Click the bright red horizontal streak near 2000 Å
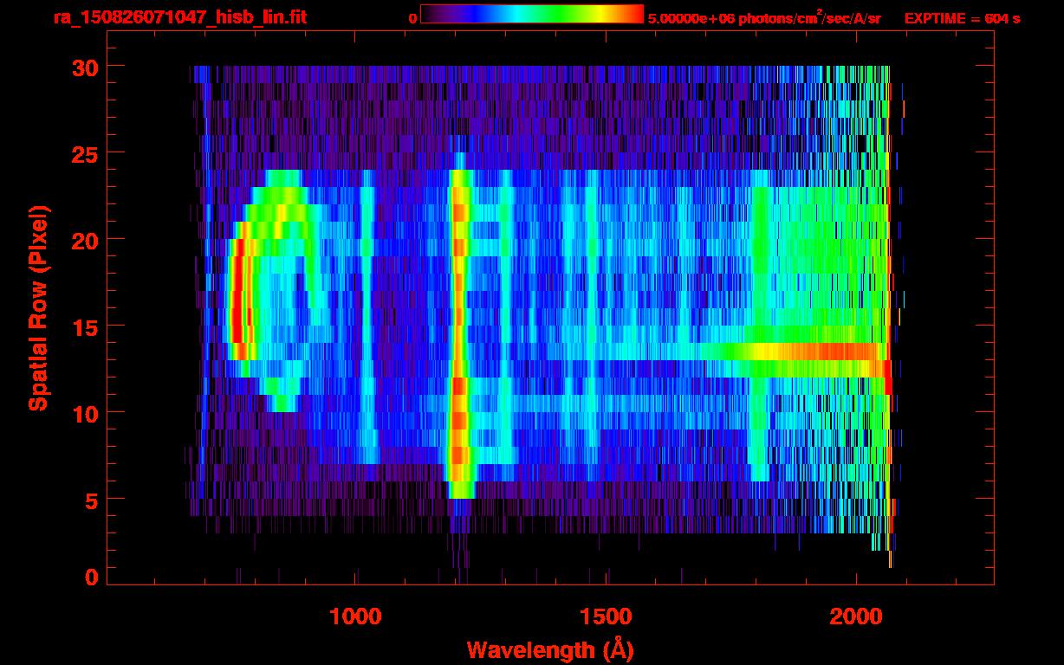1064x665 pixels. click(x=819, y=352)
